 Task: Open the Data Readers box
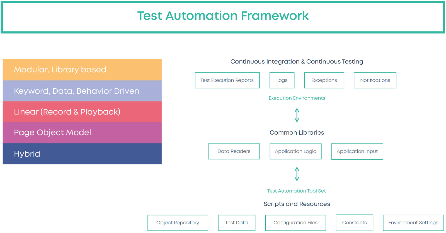tap(234, 151)
